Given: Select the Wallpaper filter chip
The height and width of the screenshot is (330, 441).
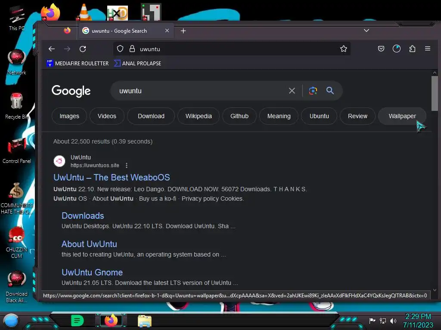Looking at the screenshot, I should click(x=402, y=116).
